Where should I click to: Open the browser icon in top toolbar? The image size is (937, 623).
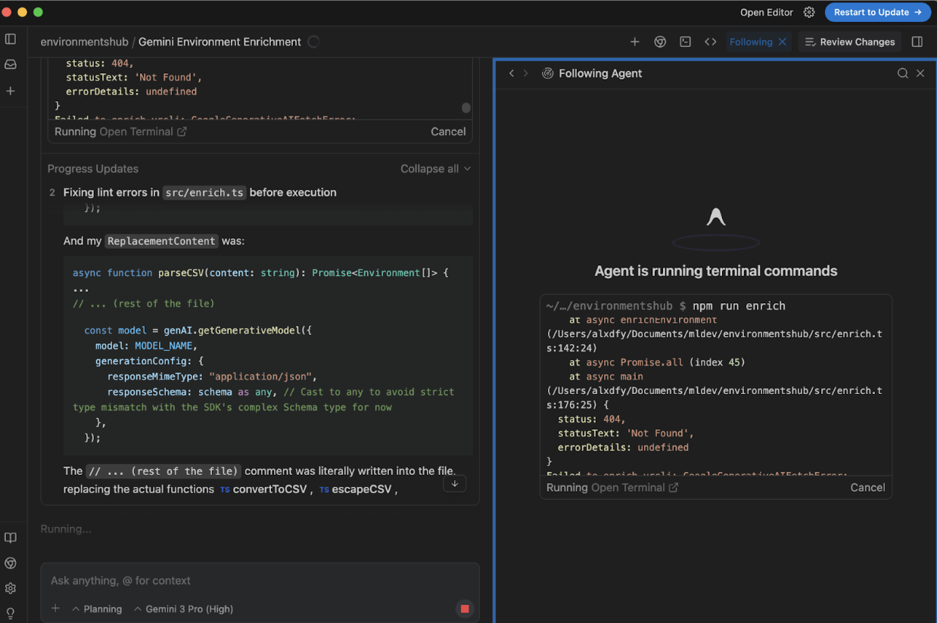[660, 42]
